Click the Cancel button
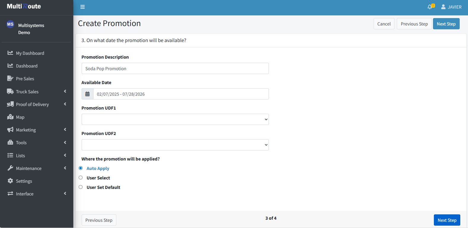468x228 pixels. [384, 24]
